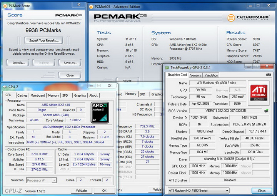
Task: Open the Memory tab in front CPU-Z window
Action: (x=53, y=95)
